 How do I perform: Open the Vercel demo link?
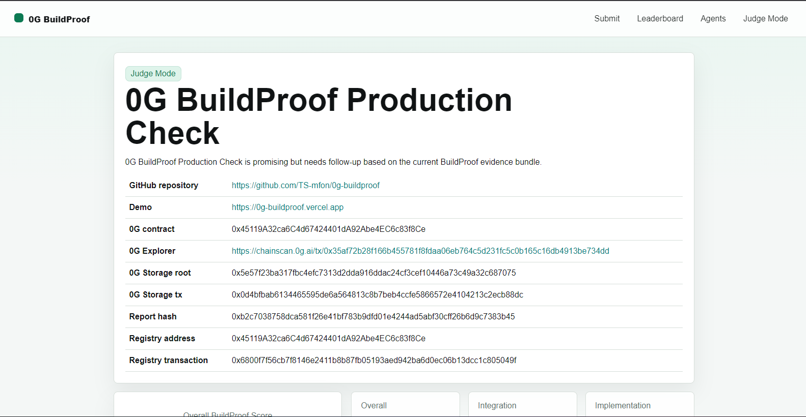point(288,207)
